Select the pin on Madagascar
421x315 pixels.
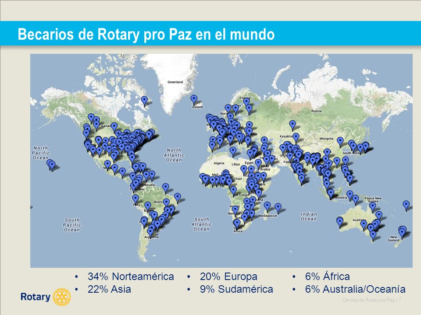coord(267,207)
